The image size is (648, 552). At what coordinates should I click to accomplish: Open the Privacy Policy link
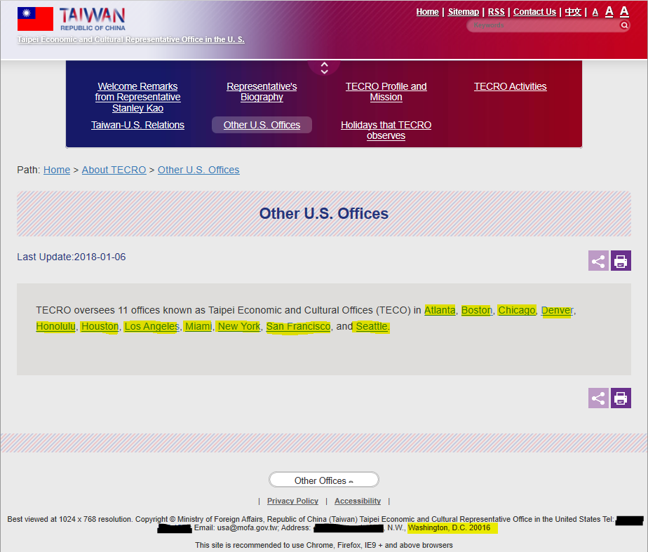[292, 501]
